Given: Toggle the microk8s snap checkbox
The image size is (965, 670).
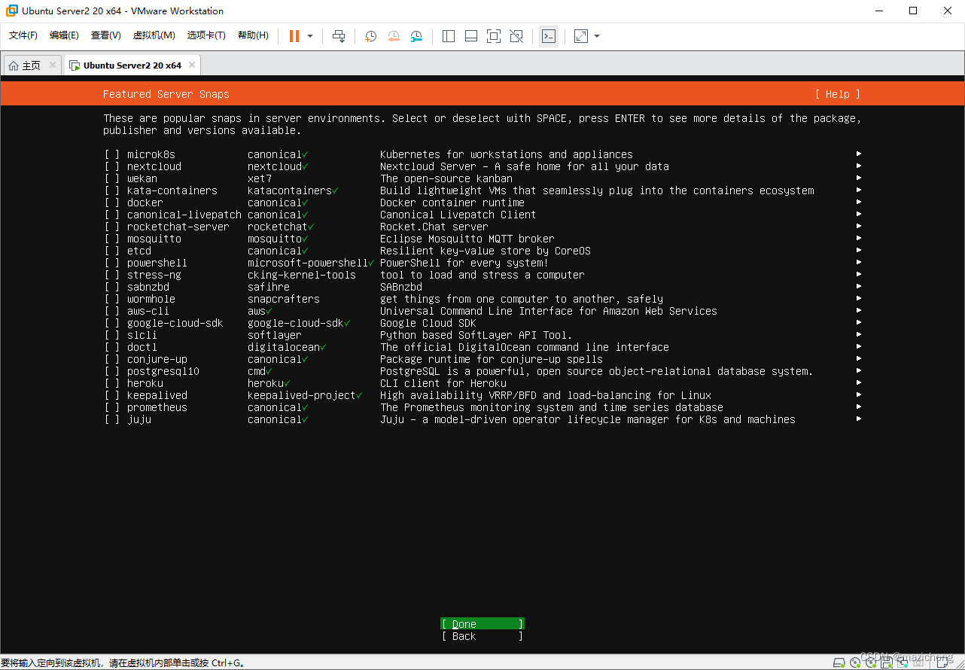Looking at the screenshot, I should click(x=112, y=154).
